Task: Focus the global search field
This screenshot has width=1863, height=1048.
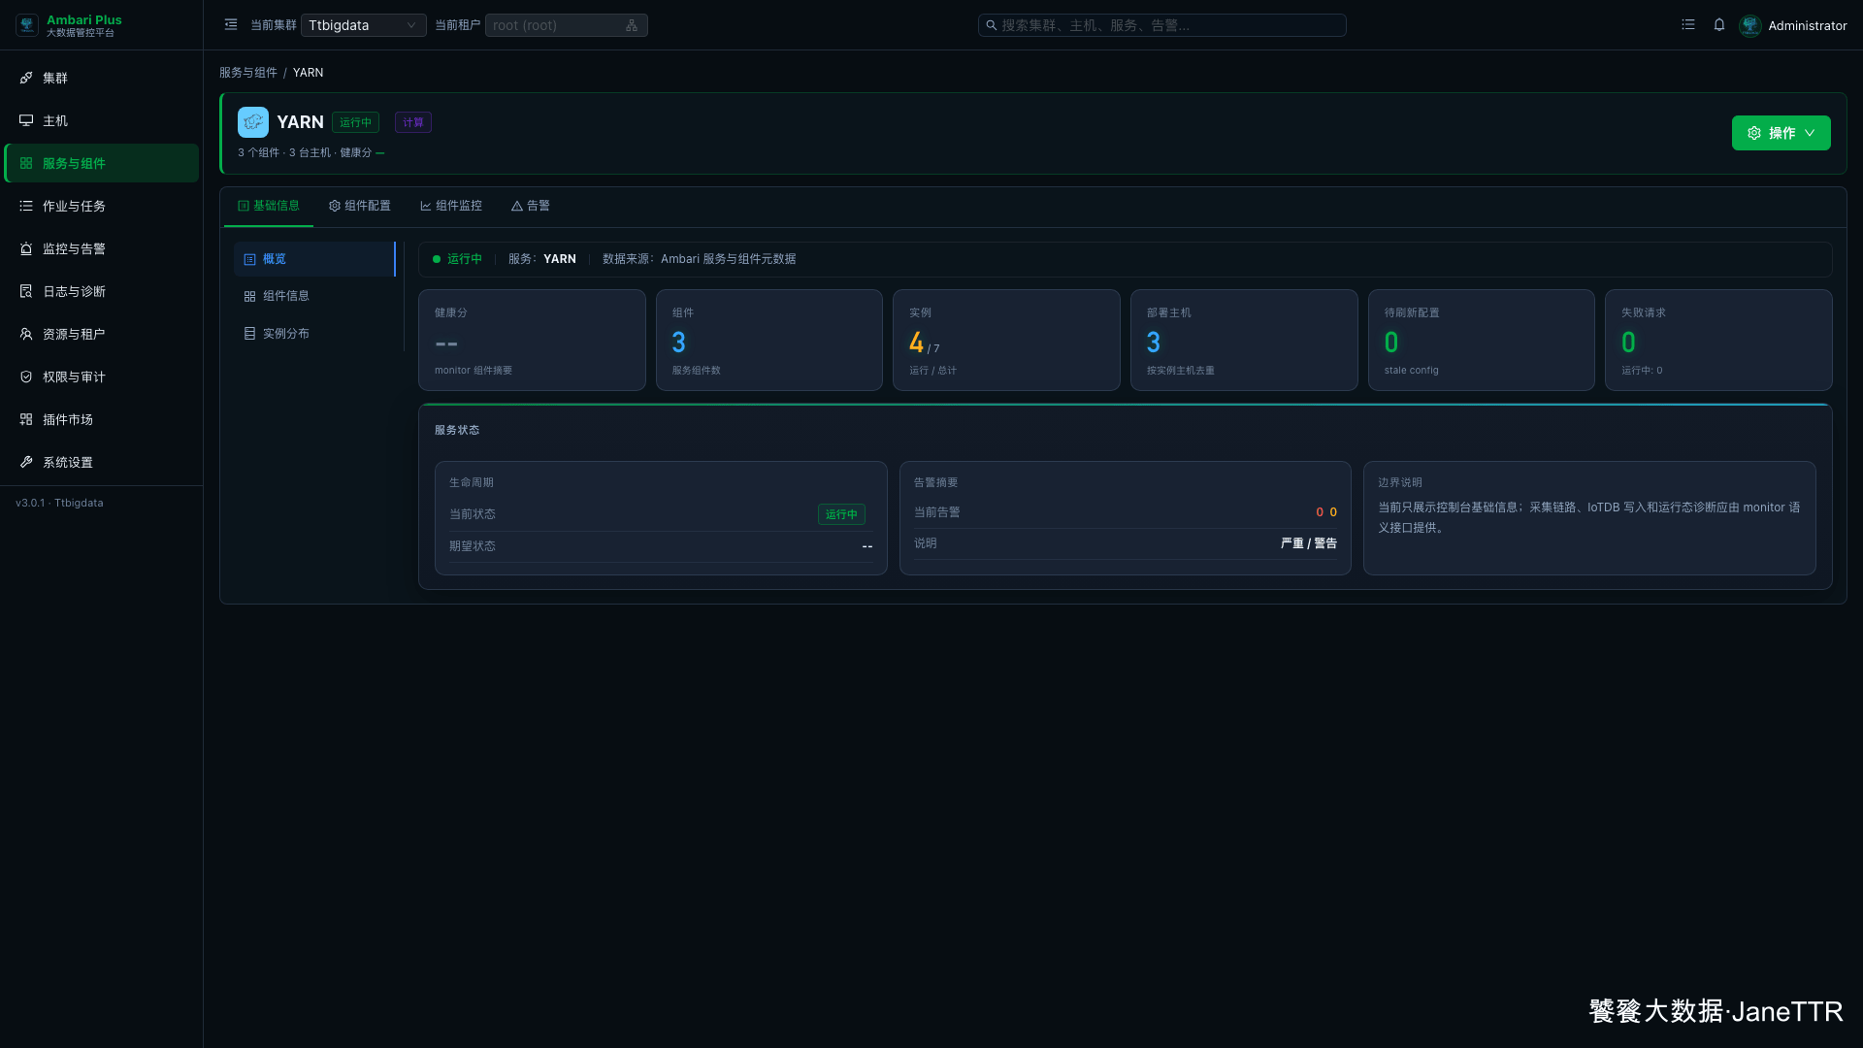Action: [1162, 25]
